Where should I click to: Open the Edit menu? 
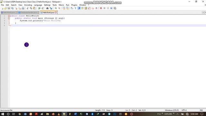click(7, 5)
